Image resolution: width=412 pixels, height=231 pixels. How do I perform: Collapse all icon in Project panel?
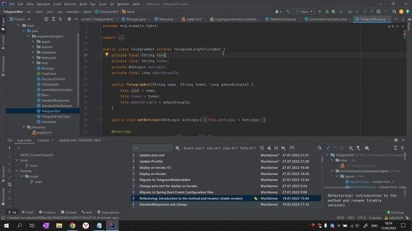coord(60,19)
